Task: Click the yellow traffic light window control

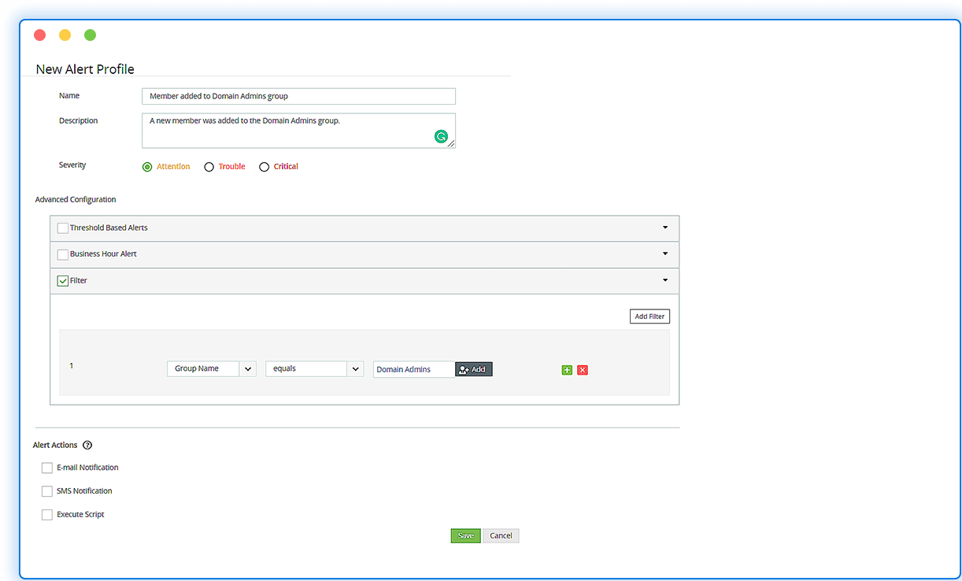Action: pos(65,35)
